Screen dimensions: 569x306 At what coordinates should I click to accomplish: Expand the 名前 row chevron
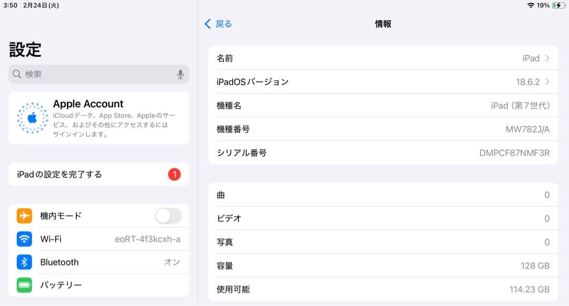coord(547,58)
